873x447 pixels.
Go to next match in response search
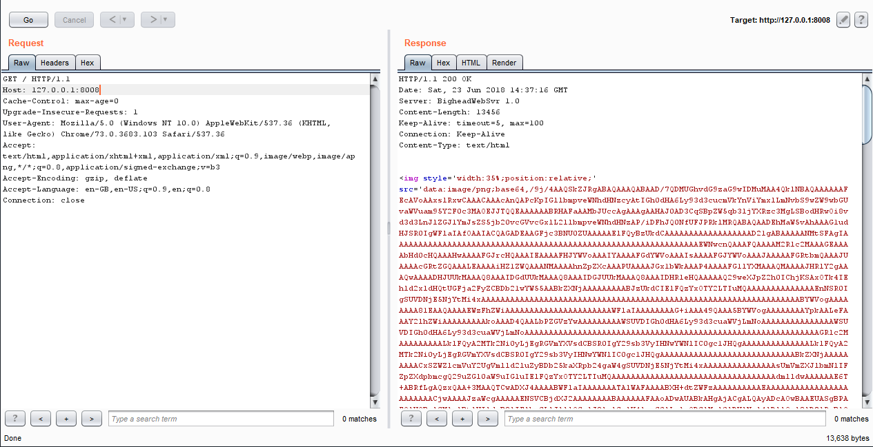[488, 419]
